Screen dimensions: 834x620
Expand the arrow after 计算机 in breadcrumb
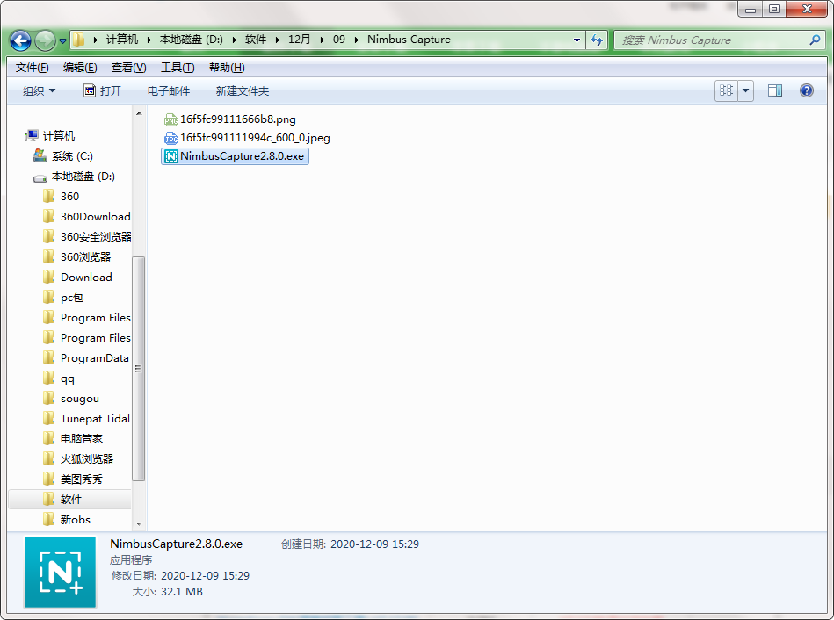(x=149, y=40)
